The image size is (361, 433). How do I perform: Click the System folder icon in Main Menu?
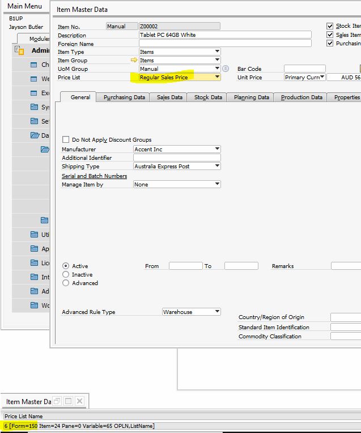coord(34,107)
